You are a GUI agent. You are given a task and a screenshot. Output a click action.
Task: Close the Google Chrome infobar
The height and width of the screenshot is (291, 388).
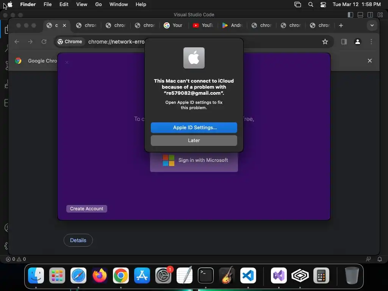(x=370, y=61)
